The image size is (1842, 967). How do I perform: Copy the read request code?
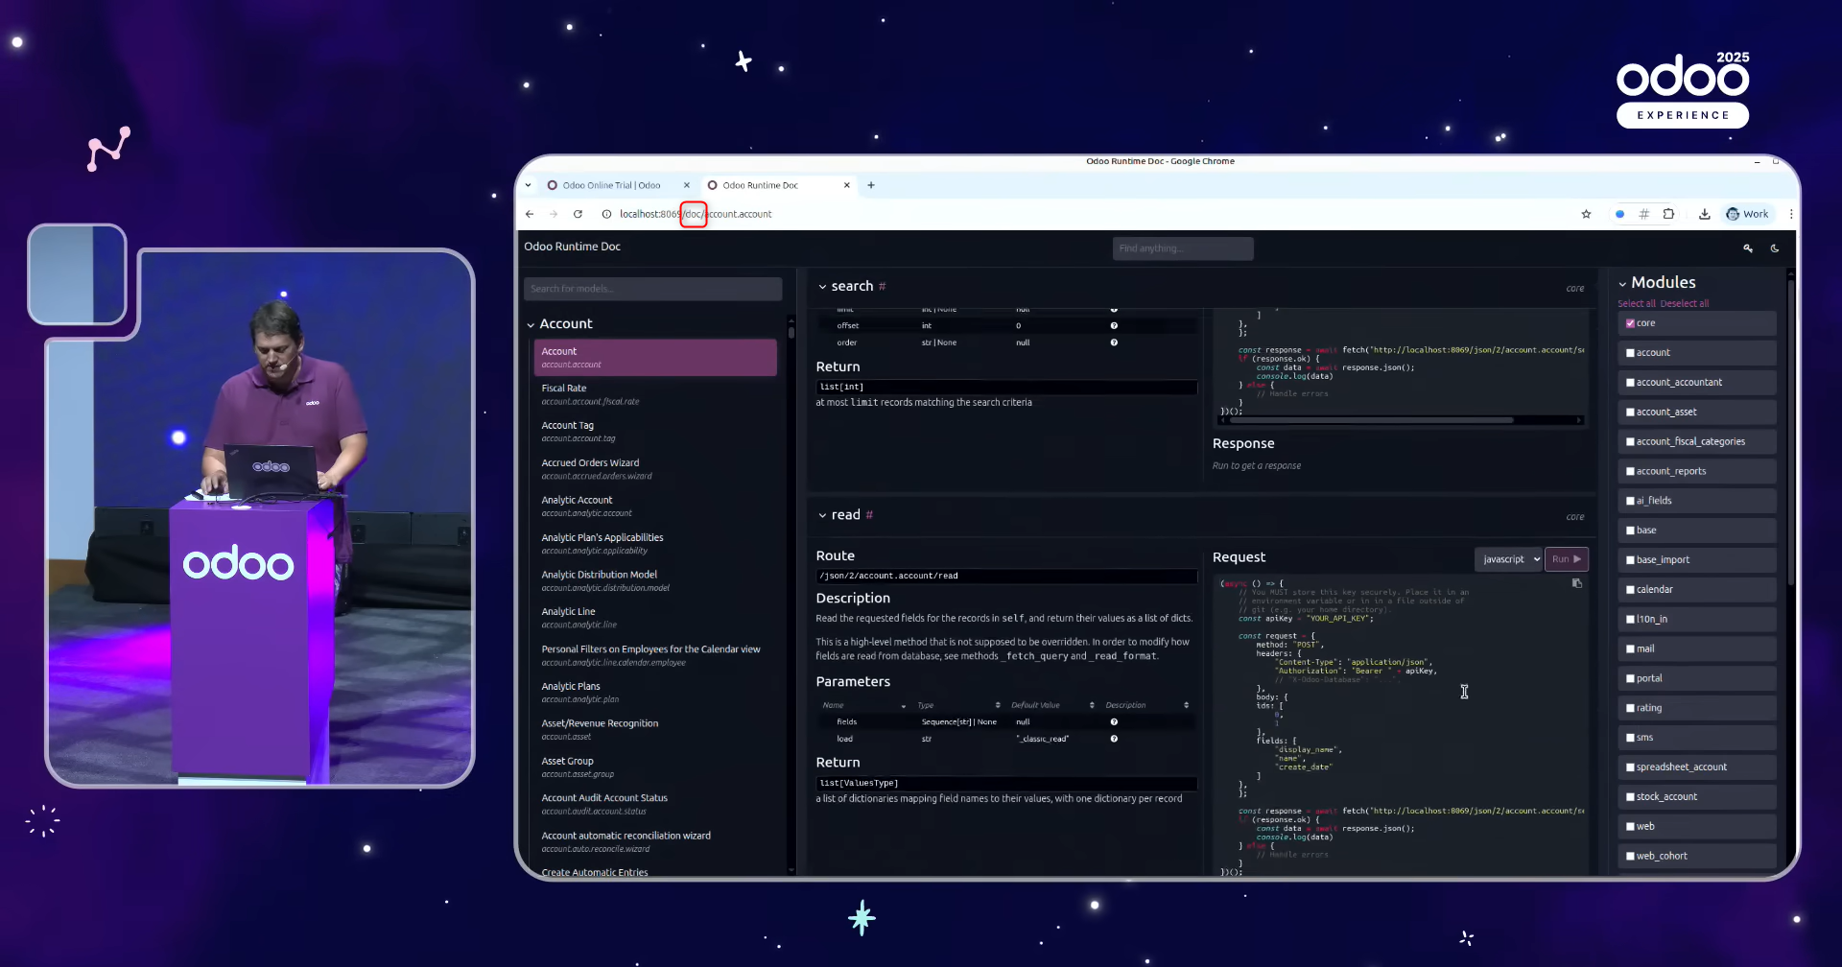coord(1576,583)
